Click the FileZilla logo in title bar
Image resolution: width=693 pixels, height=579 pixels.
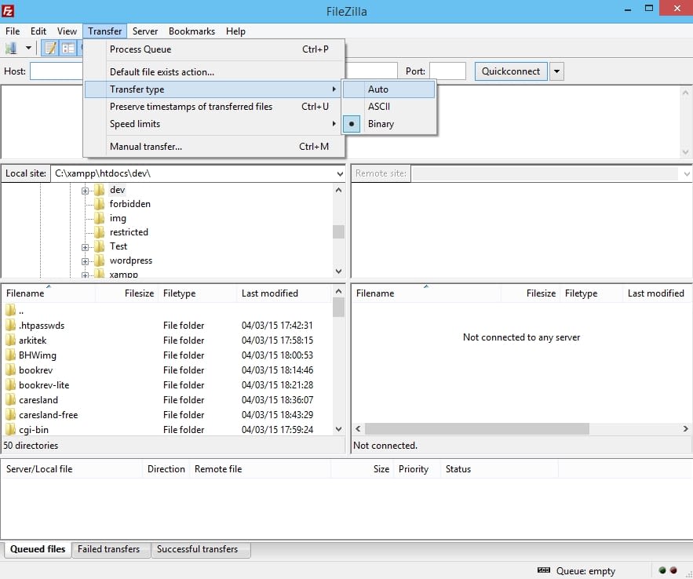pyautogui.click(x=9, y=11)
